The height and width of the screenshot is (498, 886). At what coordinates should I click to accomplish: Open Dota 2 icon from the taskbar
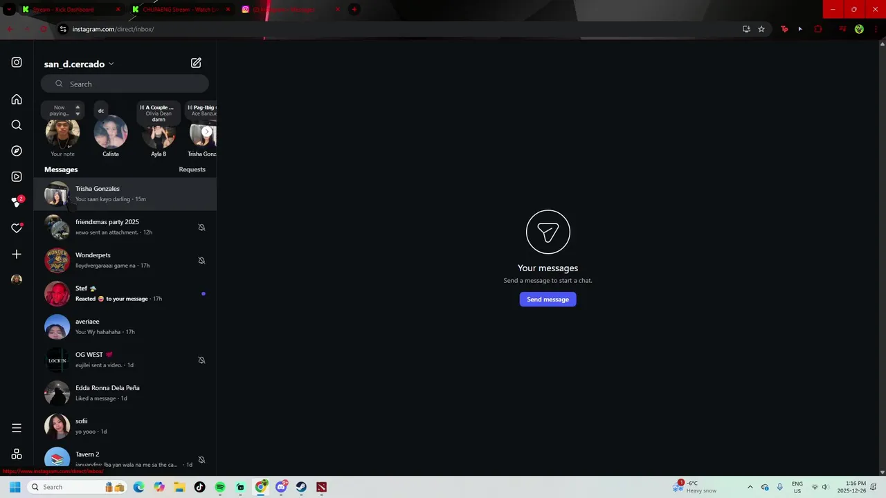[x=321, y=487]
